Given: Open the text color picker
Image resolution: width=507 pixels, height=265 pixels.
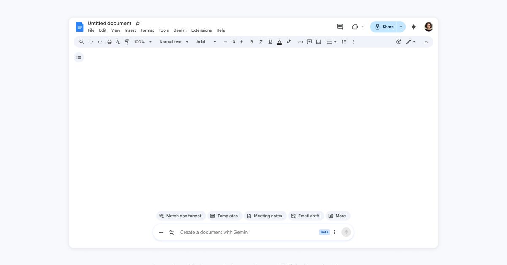Looking at the screenshot, I should point(279,42).
